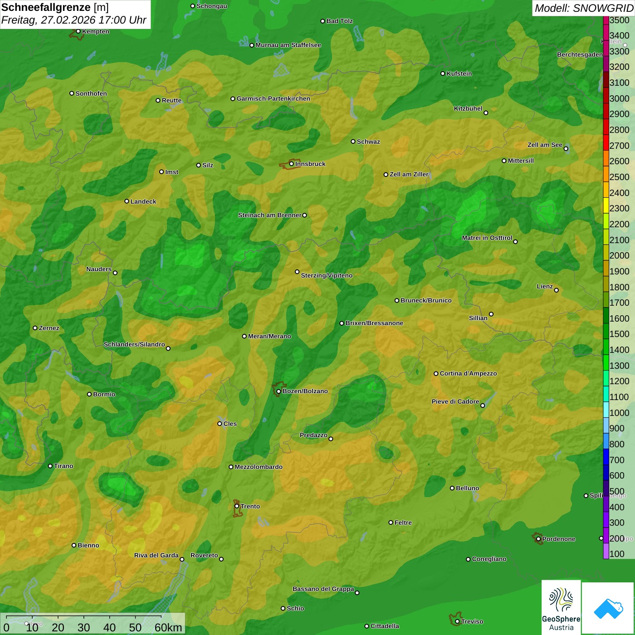The image size is (635, 635).
Task: Select the "Brixen/Bressanone" label
Action: click(x=374, y=323)
